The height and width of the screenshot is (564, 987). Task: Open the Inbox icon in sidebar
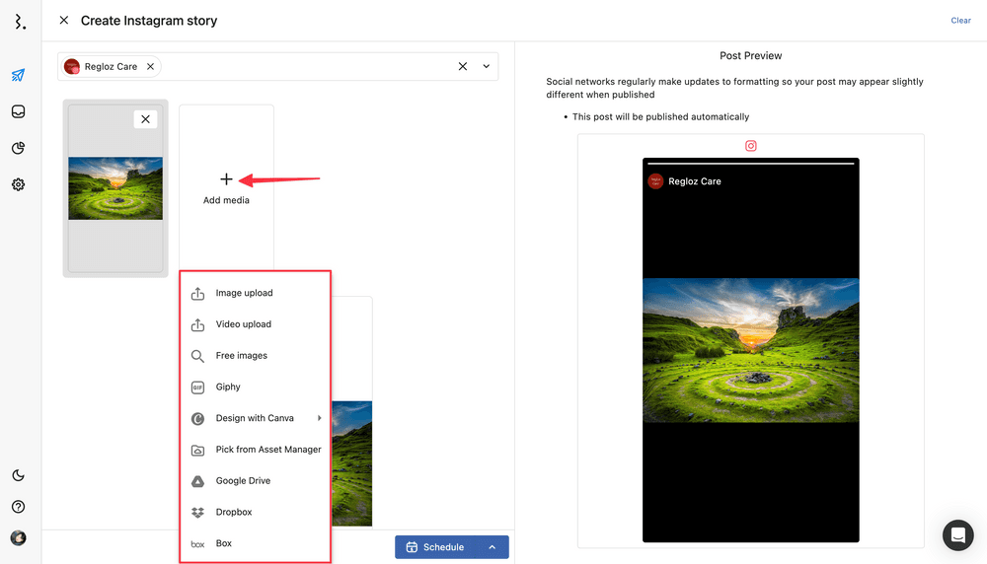pos(18,111)
